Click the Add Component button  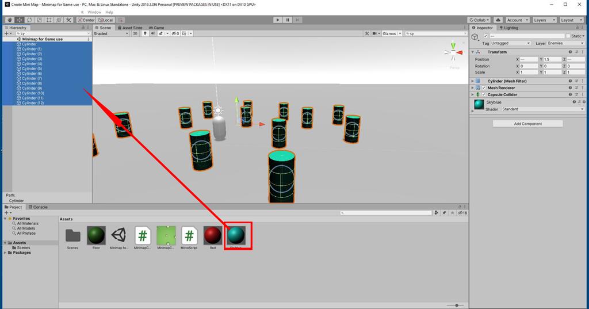[528, 124]
